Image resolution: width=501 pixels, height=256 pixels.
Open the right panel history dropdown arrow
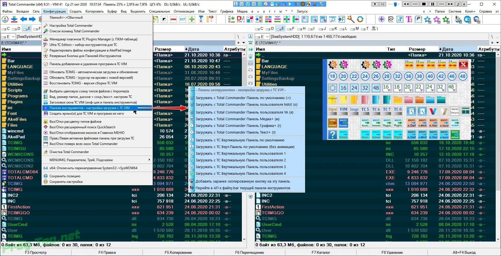498,43
